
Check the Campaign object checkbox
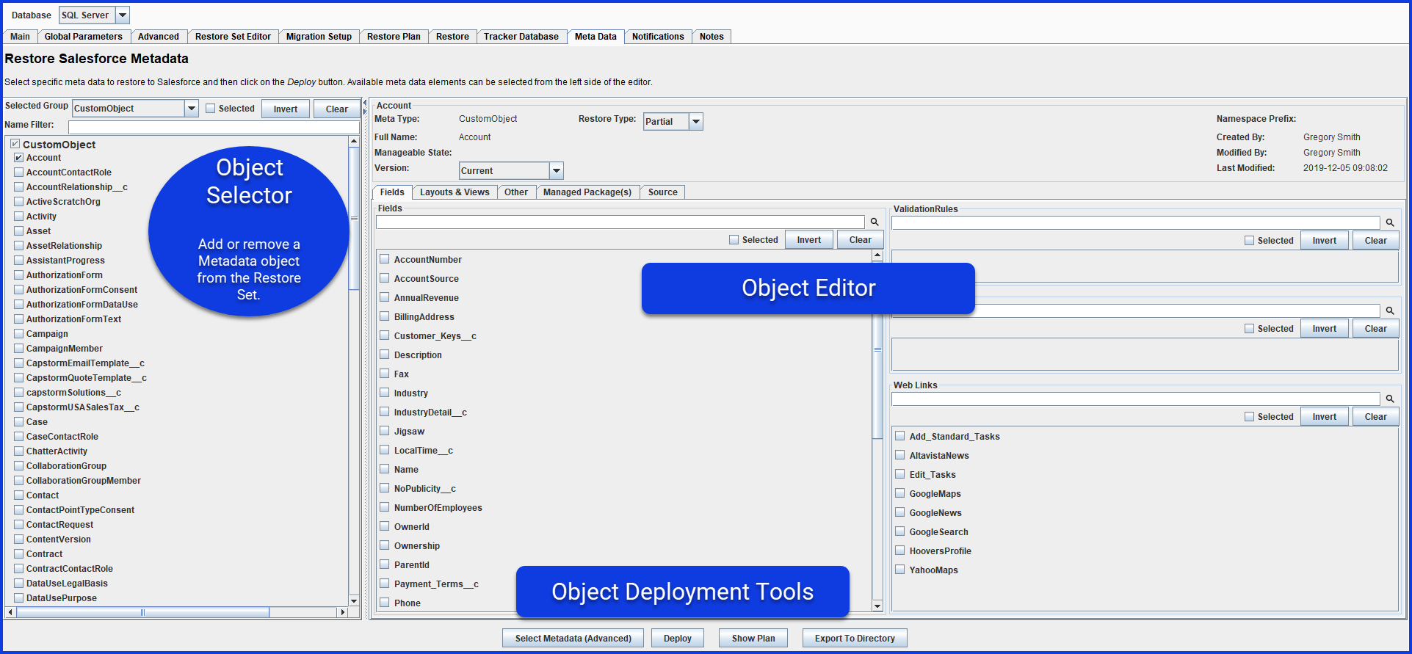coord(19,334)
